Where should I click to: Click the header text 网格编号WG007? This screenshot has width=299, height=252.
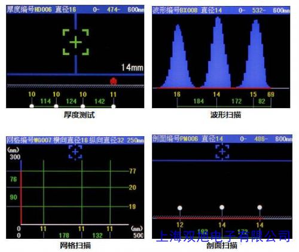coord(29,140)
